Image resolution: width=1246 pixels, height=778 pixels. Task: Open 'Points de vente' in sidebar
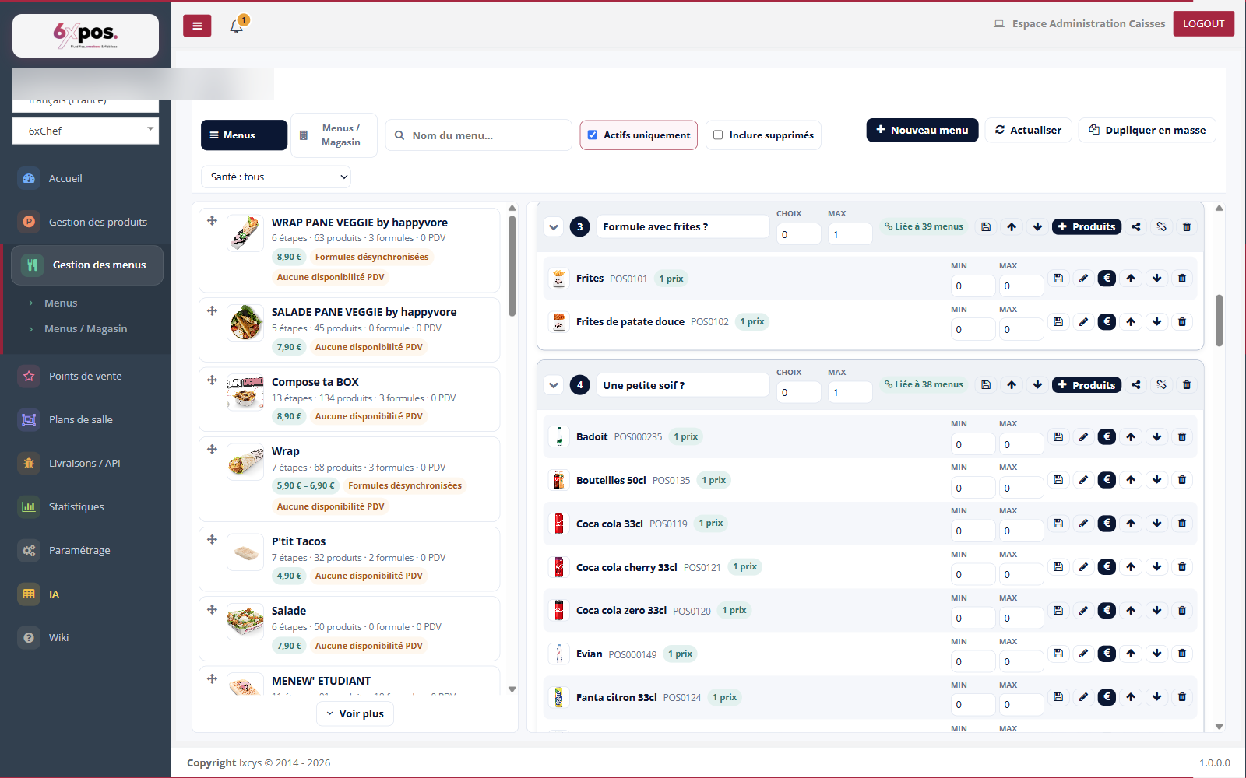click(86, 377)
